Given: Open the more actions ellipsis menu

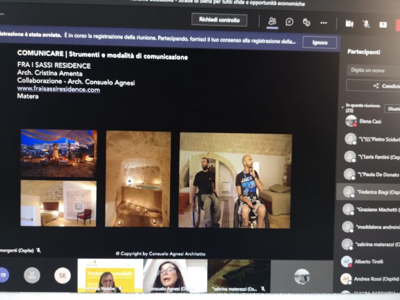Looking at the screenshot, I should click(324, 23).
